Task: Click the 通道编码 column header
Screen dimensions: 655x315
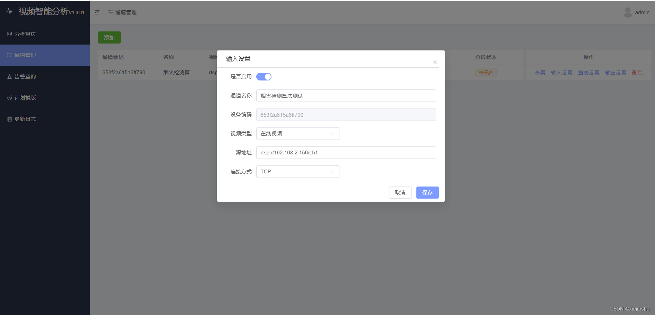Action: click(113, 57)
